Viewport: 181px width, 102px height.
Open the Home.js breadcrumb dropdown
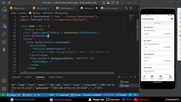(35, 13)
